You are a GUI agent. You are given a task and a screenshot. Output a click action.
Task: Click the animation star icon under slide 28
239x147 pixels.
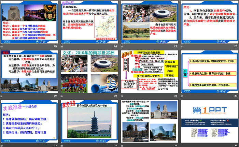[x=182, y=46]
